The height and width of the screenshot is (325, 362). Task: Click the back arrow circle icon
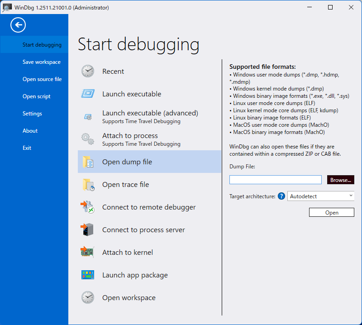coord(19,25)
